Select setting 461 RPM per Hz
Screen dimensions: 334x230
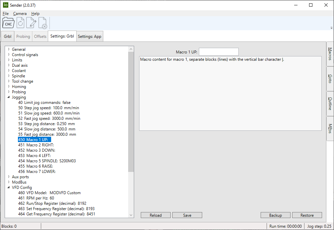[36, 198]
